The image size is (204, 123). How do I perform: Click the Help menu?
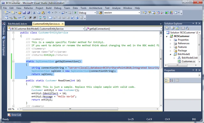pyautogui.click(x=137, y=8)
